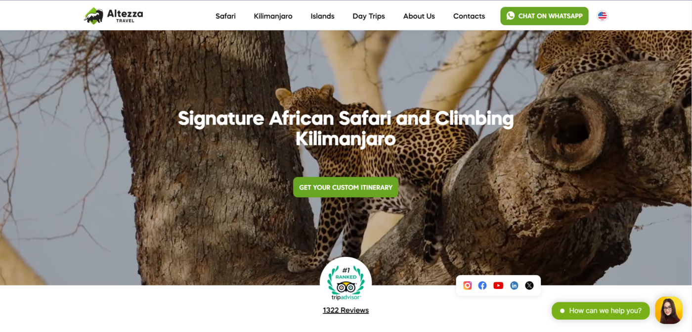The width and height of the screenshot is (692, 332).
Task: Open the X (Twitter) social link
Action: 529,285
